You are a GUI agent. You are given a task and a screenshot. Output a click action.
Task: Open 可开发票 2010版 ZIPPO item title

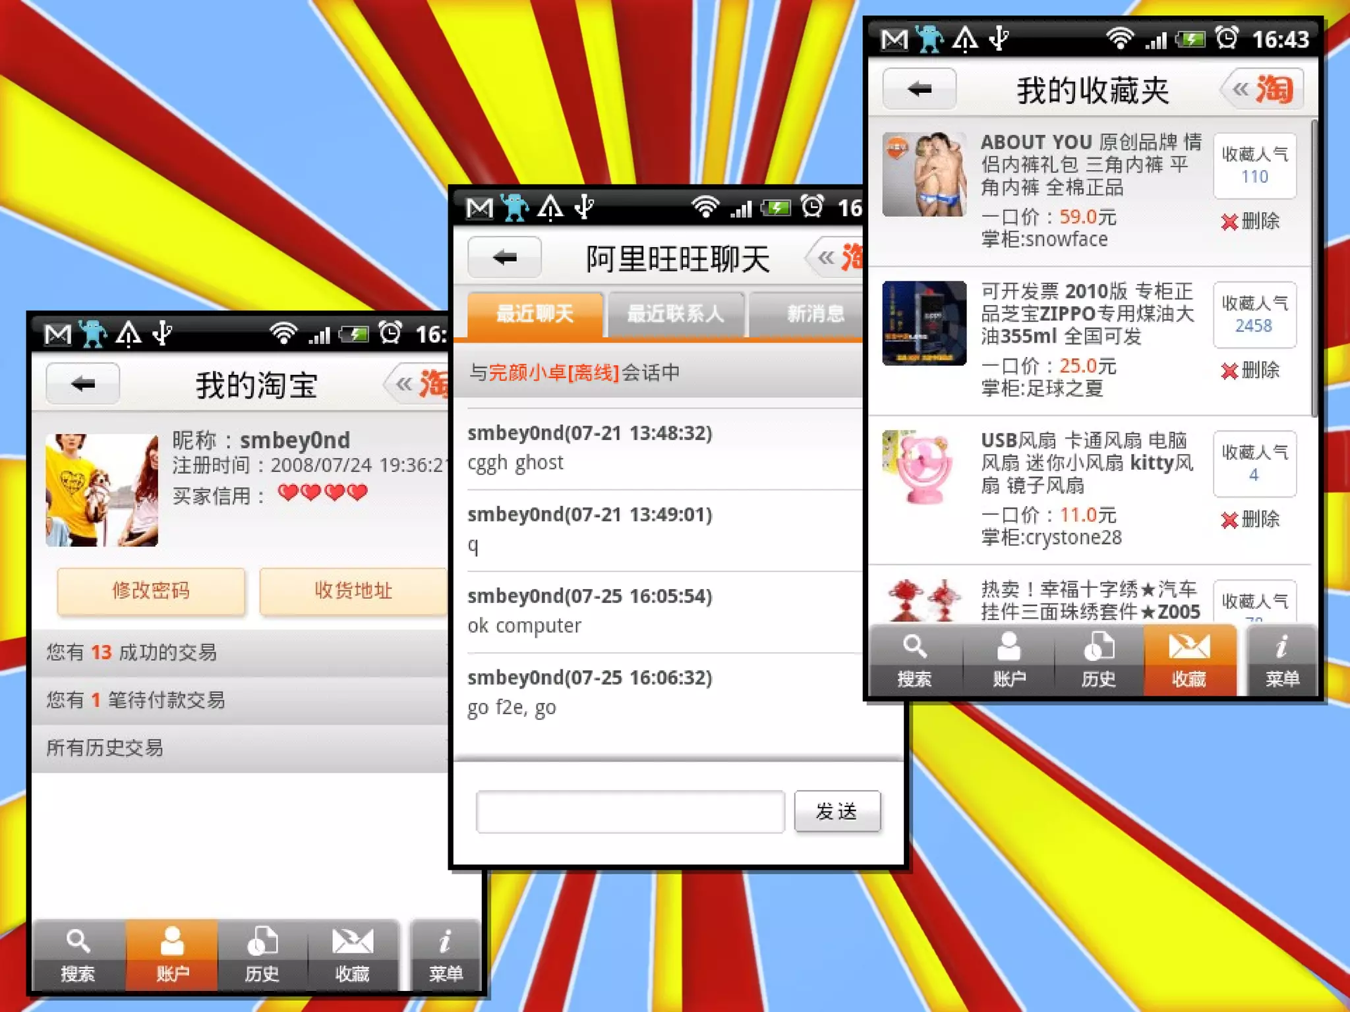point(1088,314)
